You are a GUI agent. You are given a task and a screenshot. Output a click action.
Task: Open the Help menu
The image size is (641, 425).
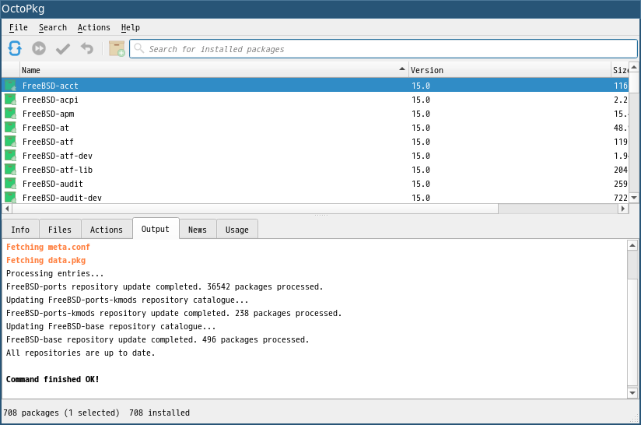point(131,27)
